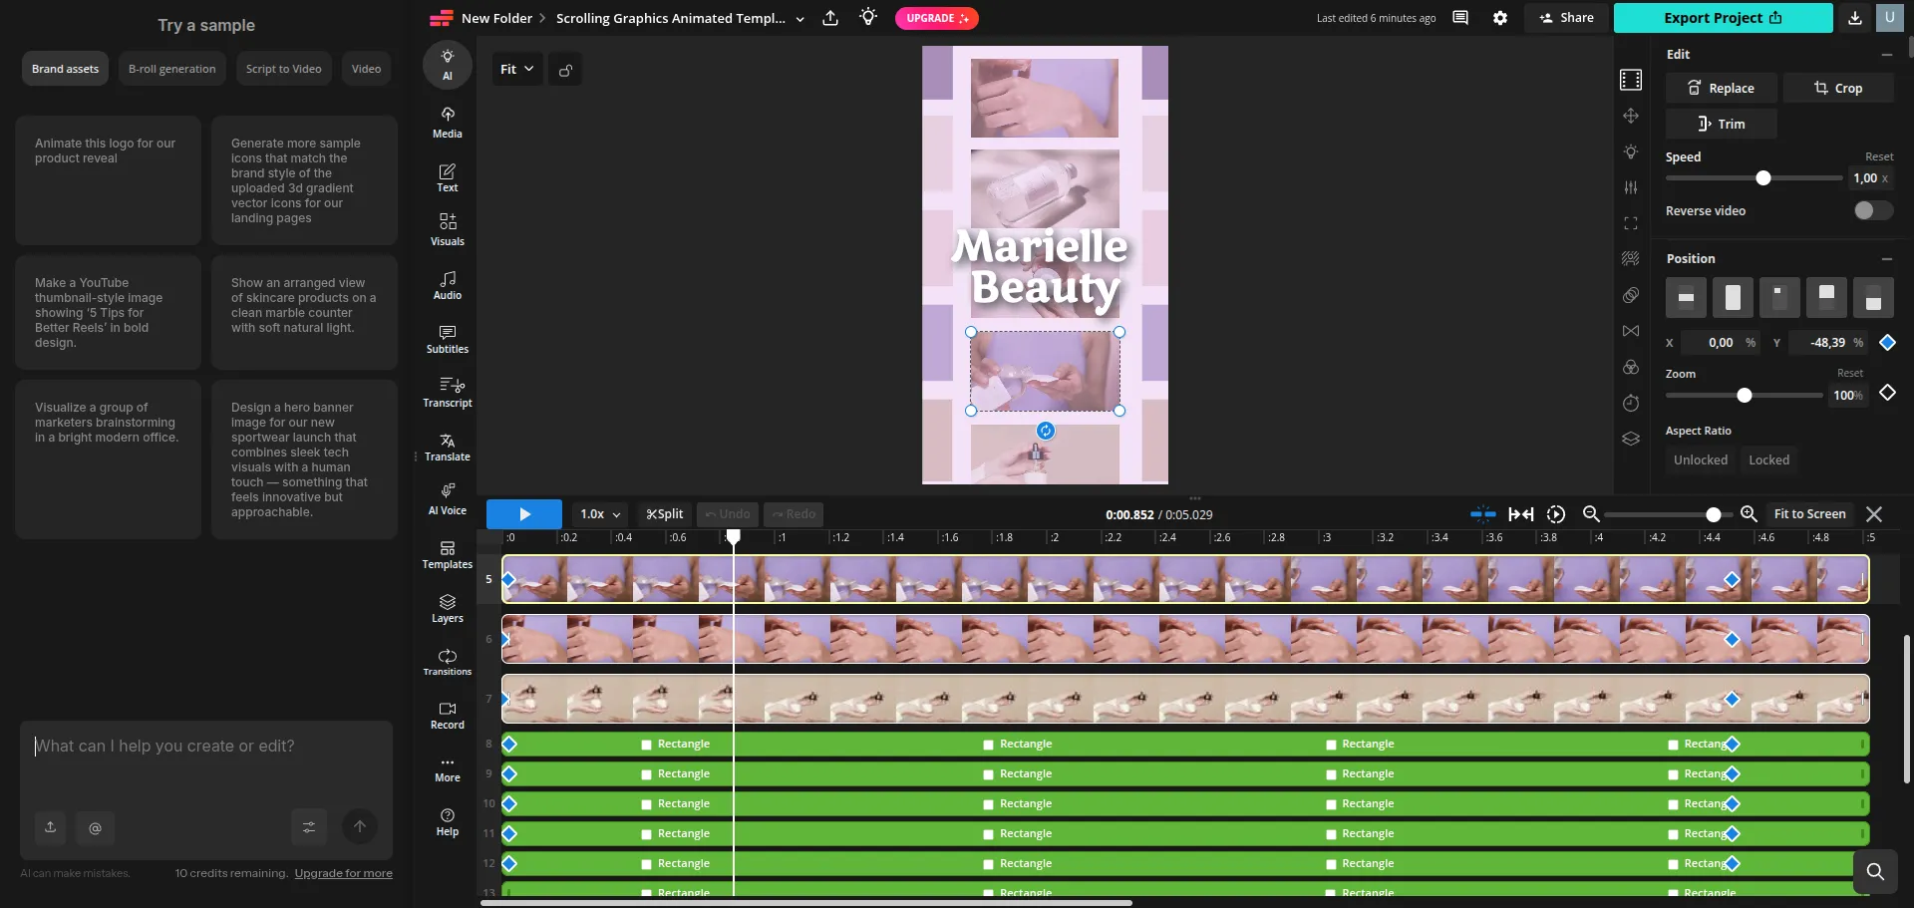Click the Crop button
The width and height of the screenshot is (1914, 908).
tap(1838, 88)
